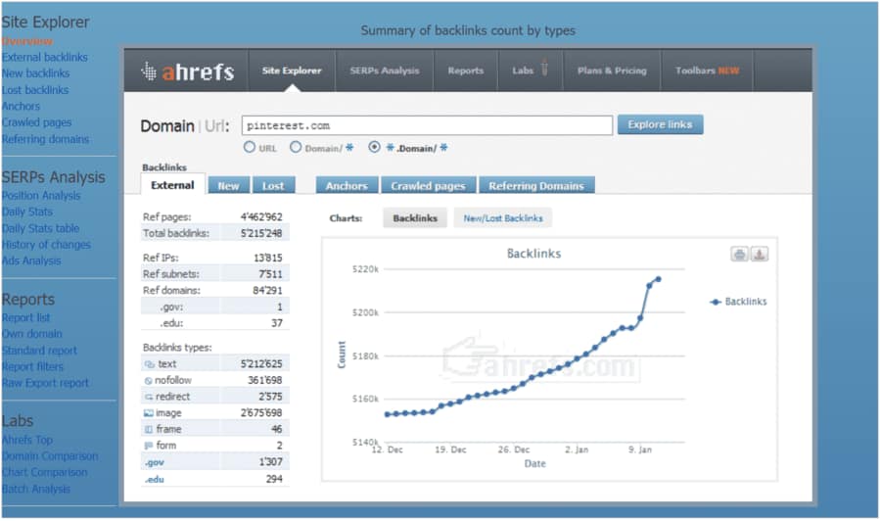
Task: Open the SERPs Analysis nav tab
Action: 385,71
